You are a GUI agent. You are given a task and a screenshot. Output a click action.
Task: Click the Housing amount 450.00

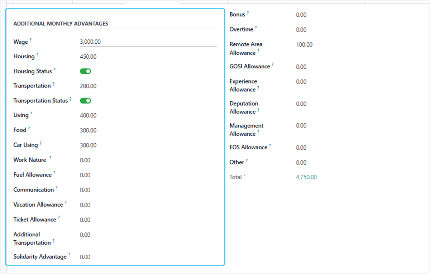pos(88,57)
